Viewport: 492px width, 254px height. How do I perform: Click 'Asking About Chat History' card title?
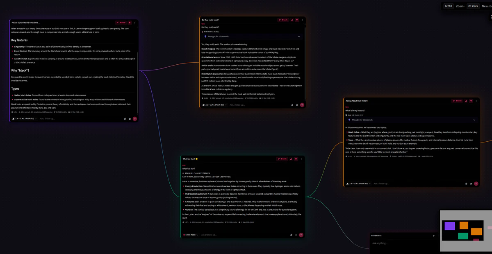[356, 101]
